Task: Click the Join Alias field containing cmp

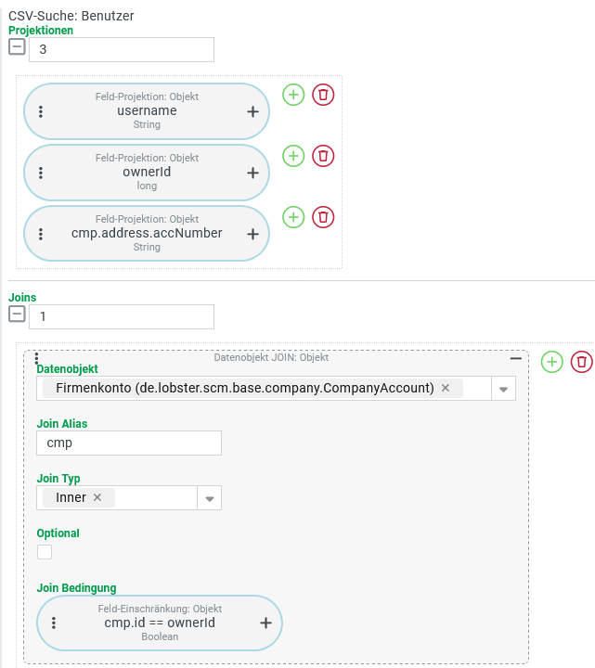Action: tap(129, 443)
